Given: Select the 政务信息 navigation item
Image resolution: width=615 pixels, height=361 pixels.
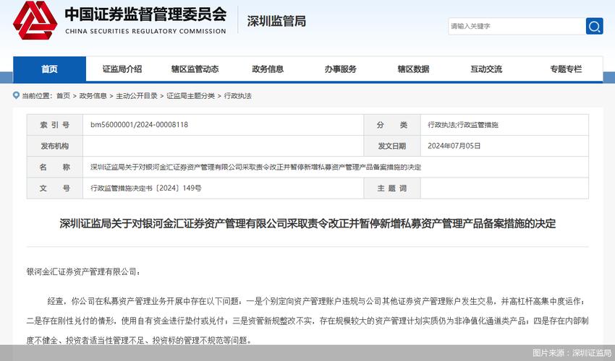Looking at the screenshot, I should (x=268, y=69).
